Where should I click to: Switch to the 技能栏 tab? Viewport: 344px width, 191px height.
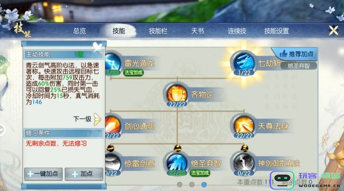click(x=158, y=31)
